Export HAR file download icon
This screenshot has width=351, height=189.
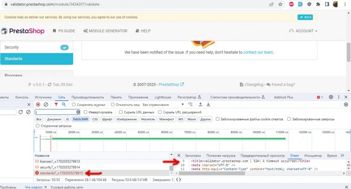[208, 104]
